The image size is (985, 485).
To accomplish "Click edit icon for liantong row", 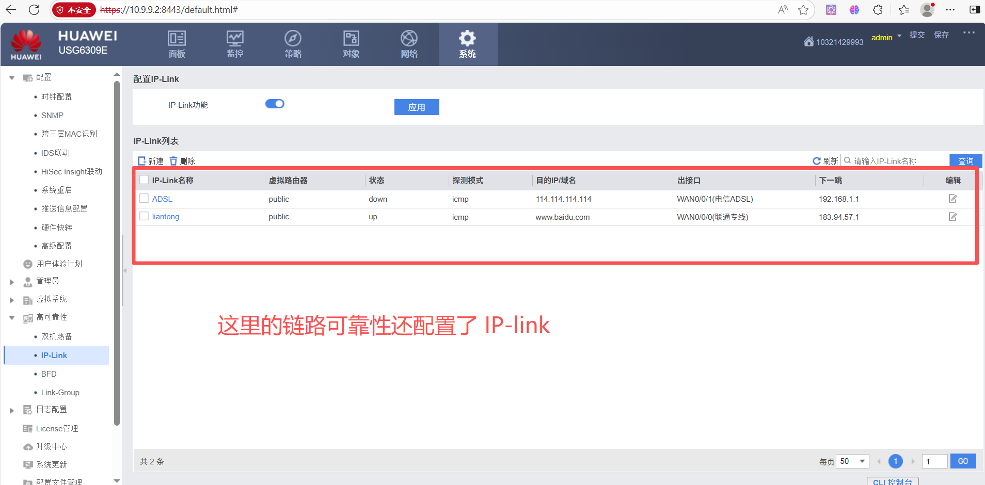I will click(952, 217).
